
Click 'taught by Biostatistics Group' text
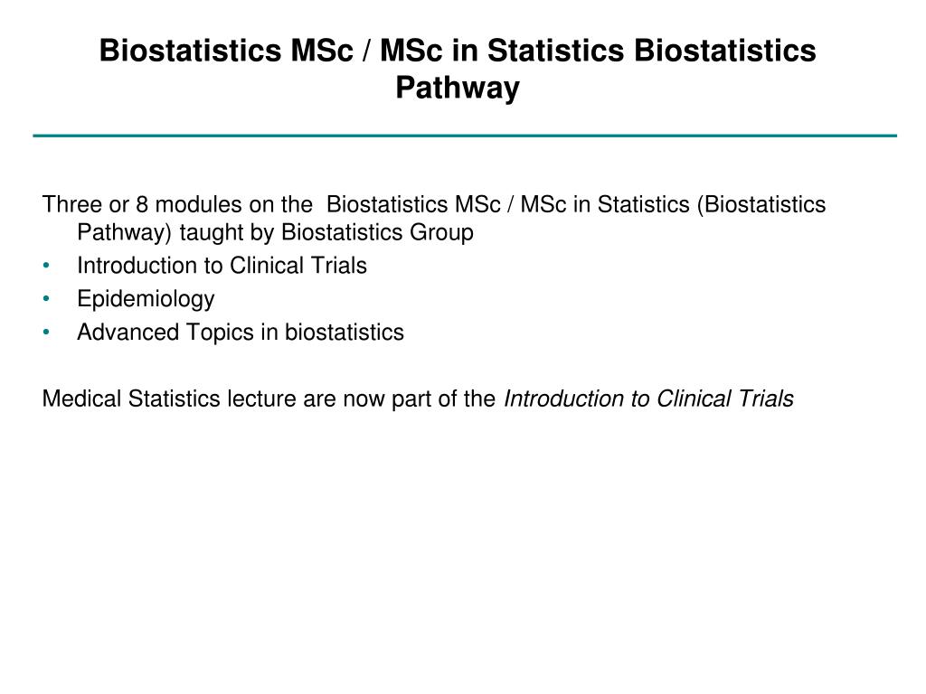click(x=326, y=232)
